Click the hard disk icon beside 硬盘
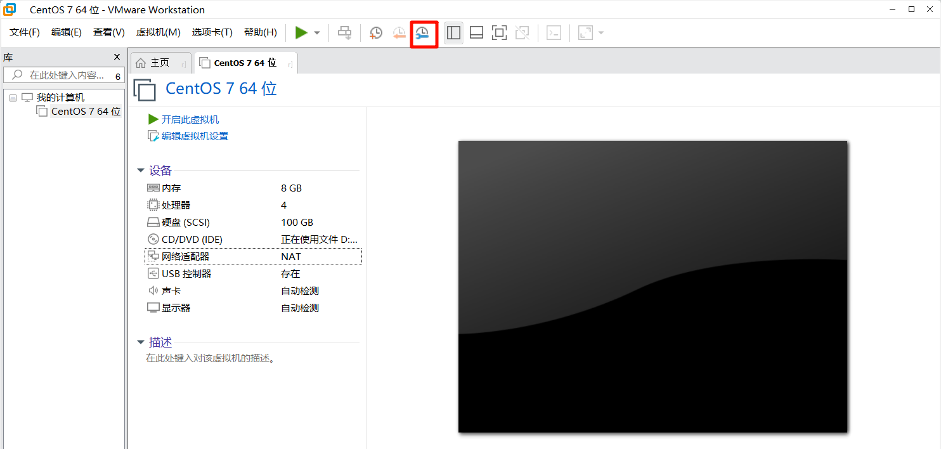Image resolution: width=941 pixels, height=449 pixels. (x=153, y=223)
